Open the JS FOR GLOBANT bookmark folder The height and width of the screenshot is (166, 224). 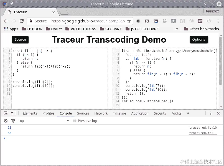[142, 29]
